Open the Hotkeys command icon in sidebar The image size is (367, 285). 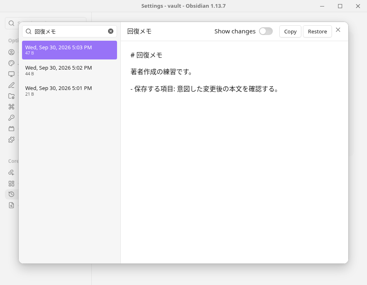(x=11, y=107)
